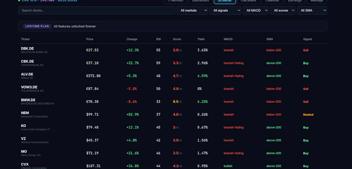Viewport: 352px width, 169px height.
Task: Click the below-200 SMA for VOW3.DE
Action: [x=274, y=89]
